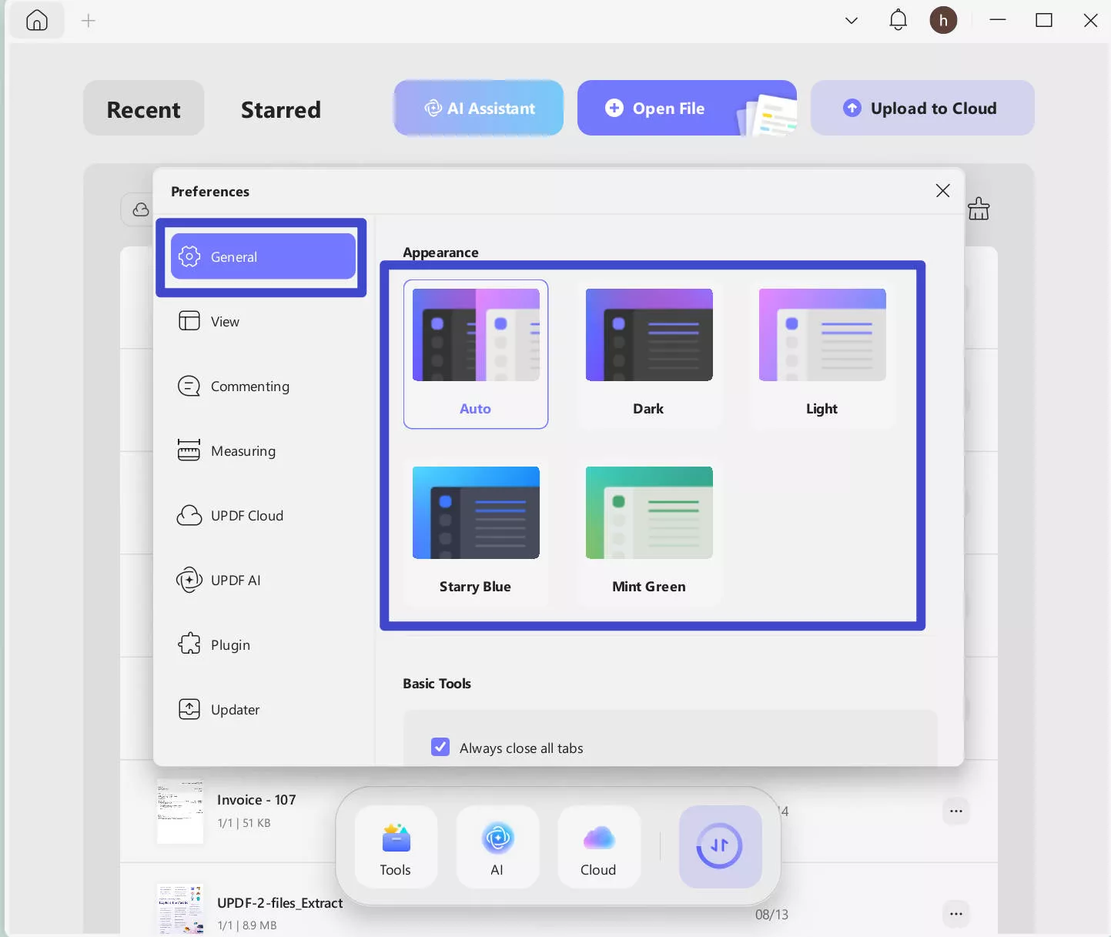Go to the Home tab icon
The height and width of the screenshot is (937, 1111).
37,21
